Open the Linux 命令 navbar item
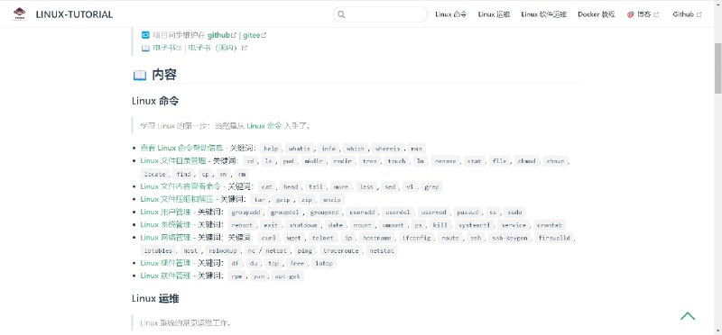This screenshot has width=722, height=335. point(450,14)
